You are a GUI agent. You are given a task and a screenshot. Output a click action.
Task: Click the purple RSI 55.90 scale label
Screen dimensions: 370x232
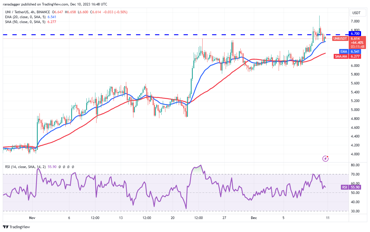344,187
